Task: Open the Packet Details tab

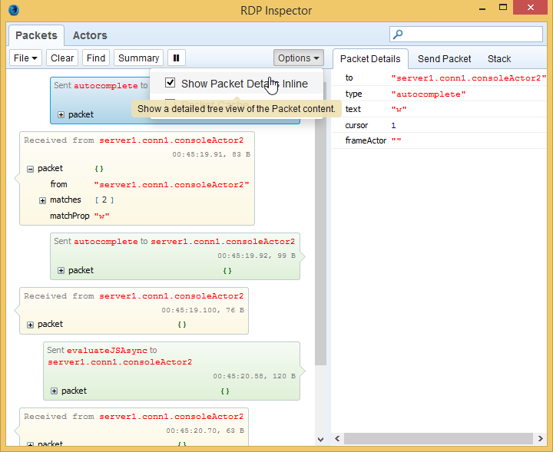Action: click(x=370, y=59)
